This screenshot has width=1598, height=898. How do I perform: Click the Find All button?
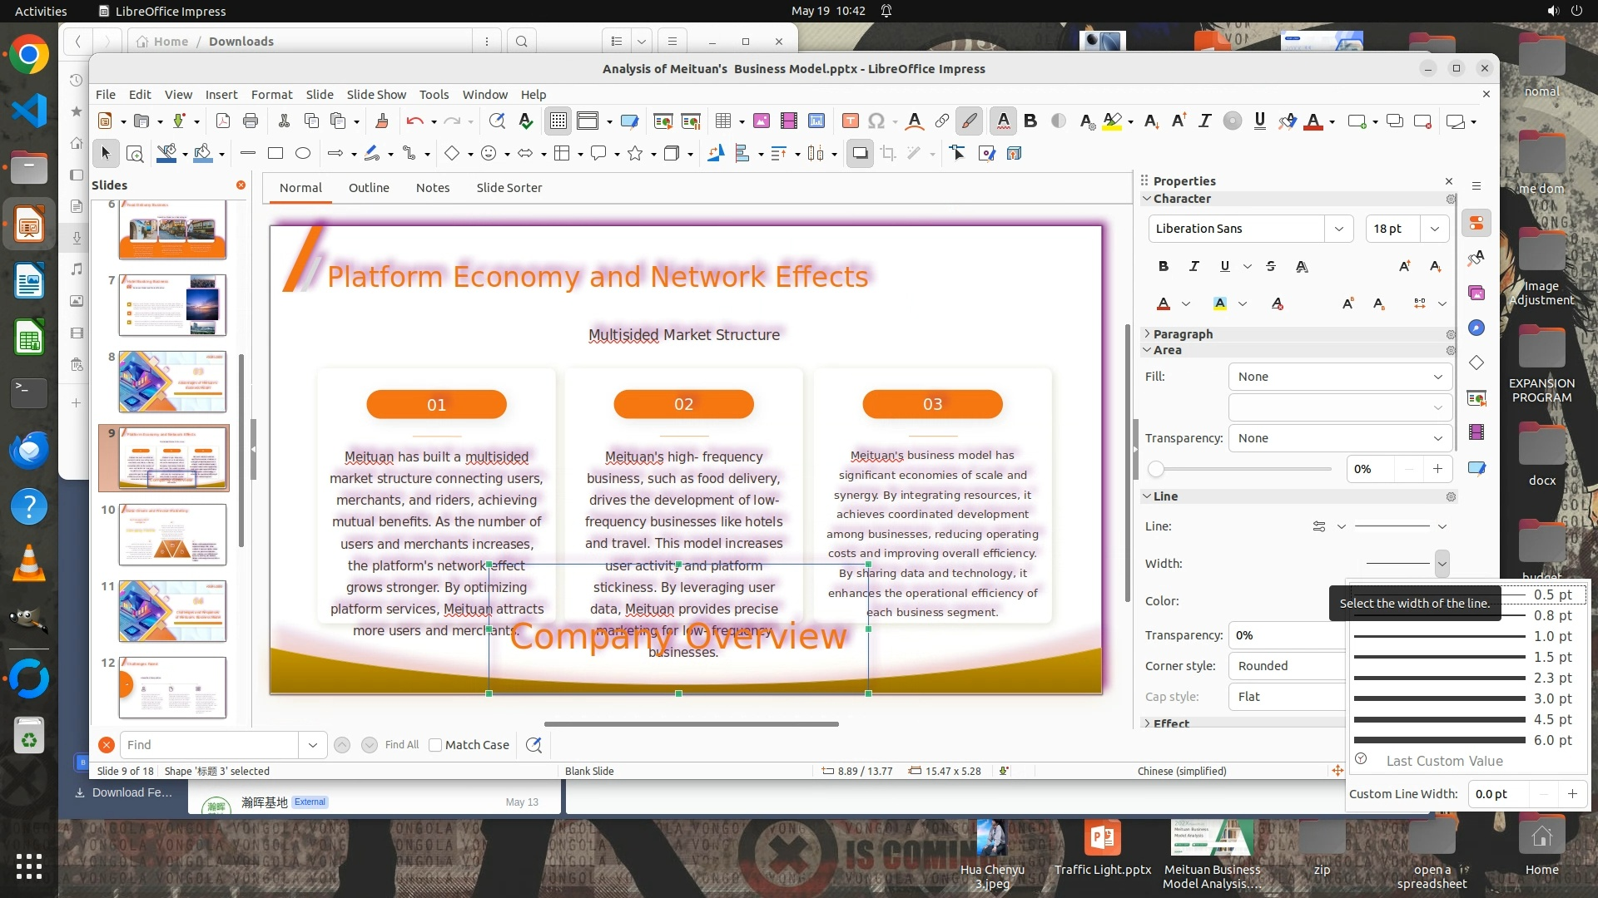pyautogui.click(x=402, y=745)
